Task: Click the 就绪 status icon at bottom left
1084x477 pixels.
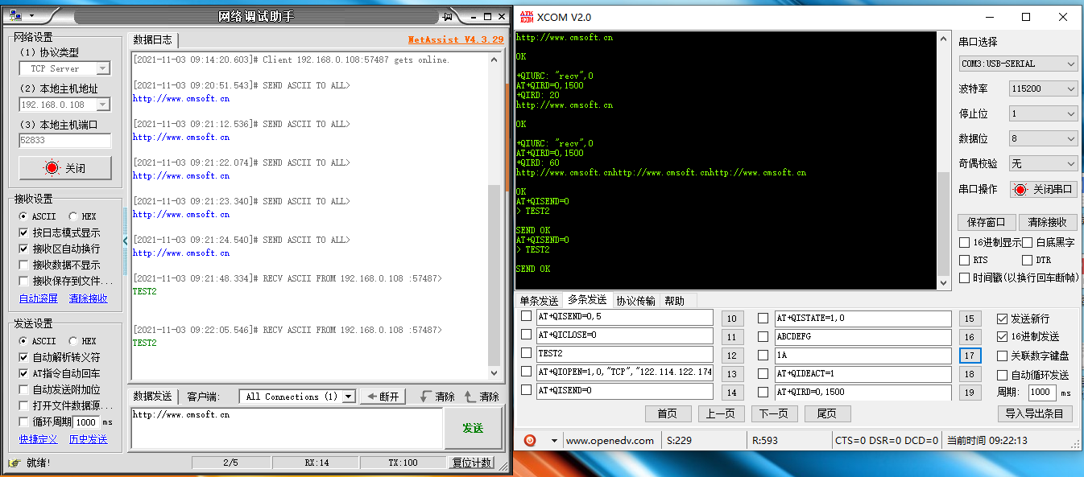Action: pyautogui.click(x=13, y=461)
